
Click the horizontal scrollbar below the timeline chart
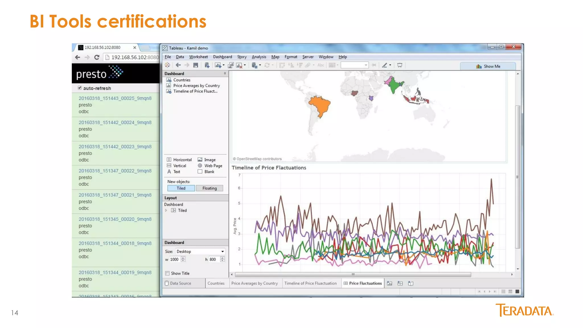coord(353,274)
